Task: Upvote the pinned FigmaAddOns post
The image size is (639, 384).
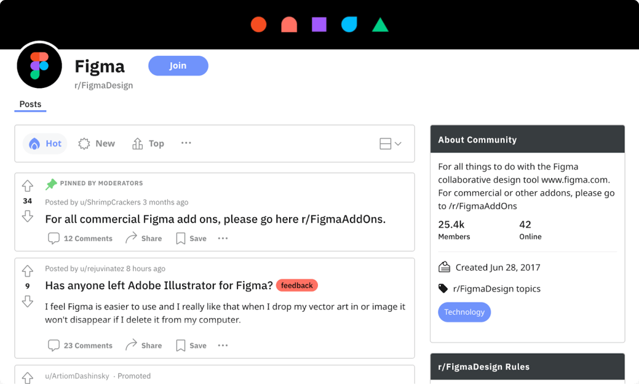Action: [x=27, y=185]
